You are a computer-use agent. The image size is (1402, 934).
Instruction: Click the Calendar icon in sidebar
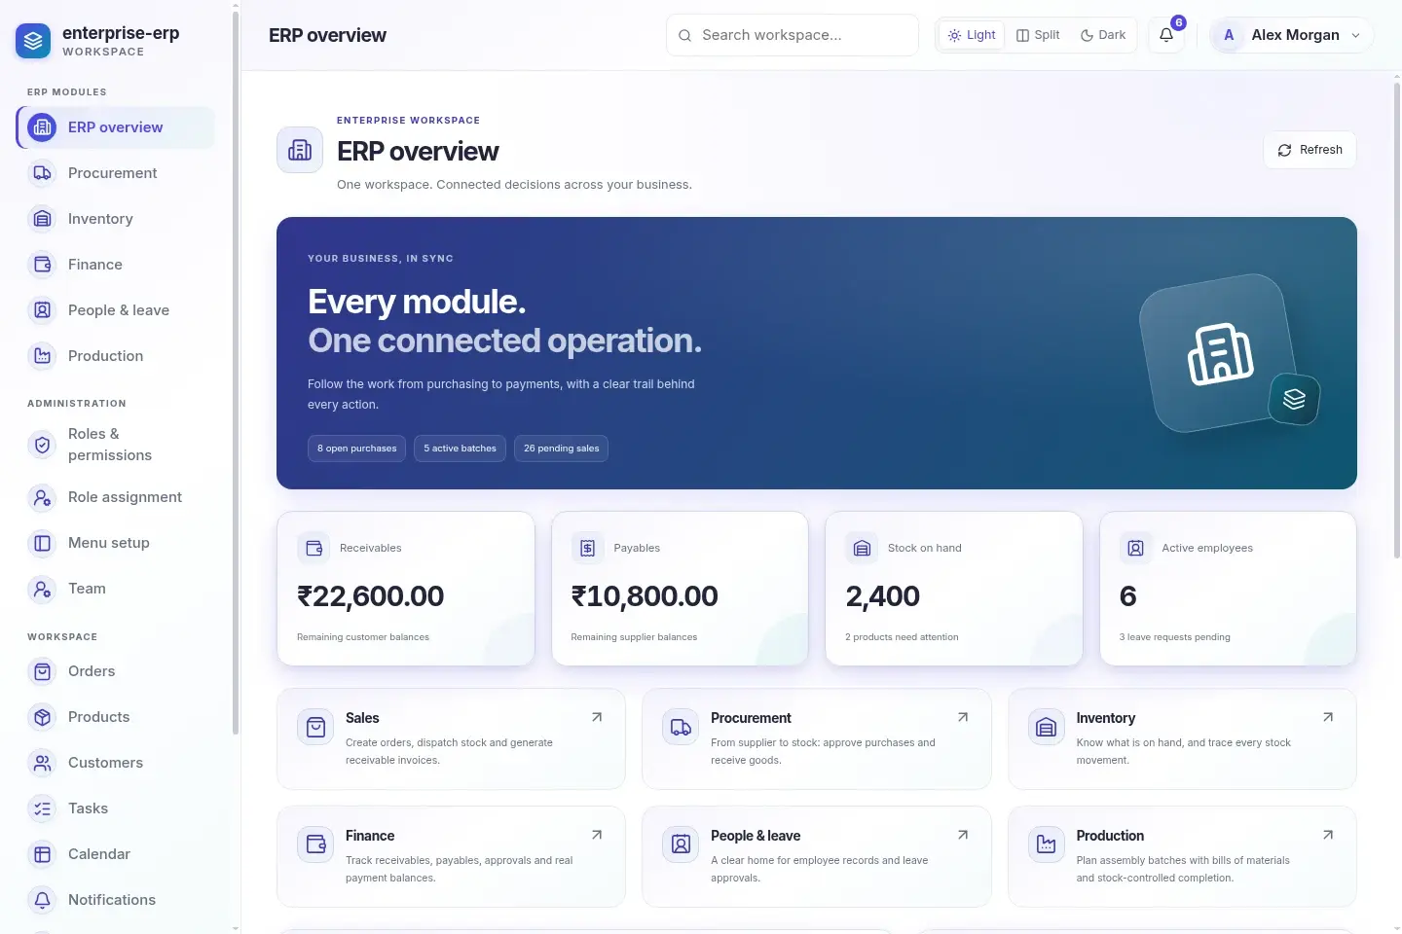tap(42, 854)
